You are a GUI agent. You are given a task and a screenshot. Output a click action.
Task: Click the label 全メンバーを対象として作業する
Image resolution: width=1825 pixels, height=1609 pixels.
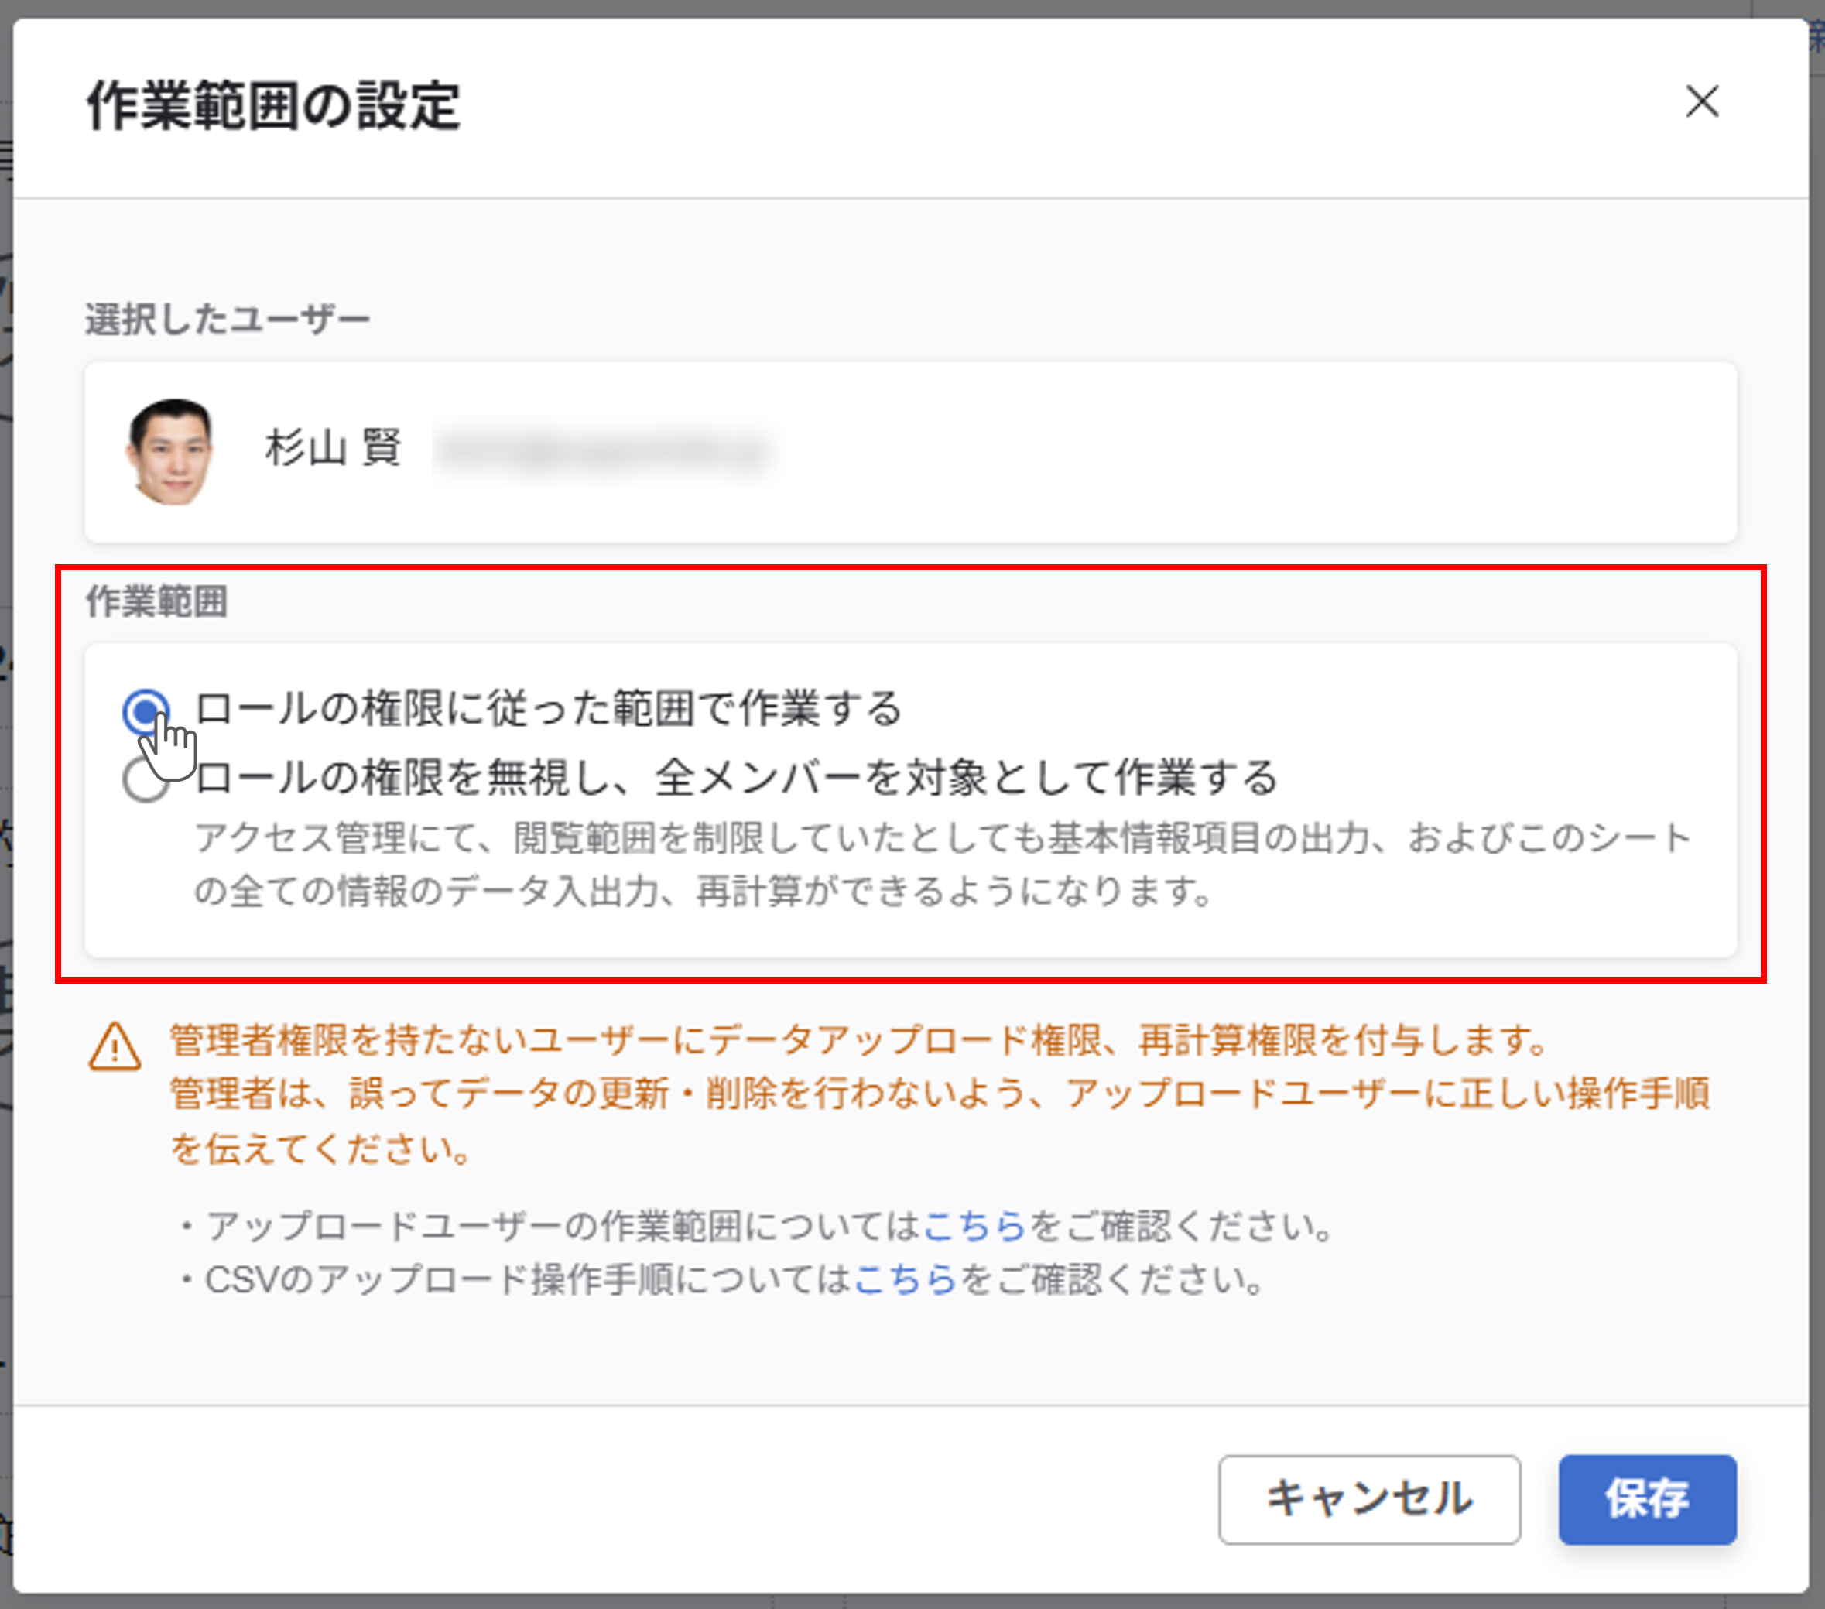[964, 778]
